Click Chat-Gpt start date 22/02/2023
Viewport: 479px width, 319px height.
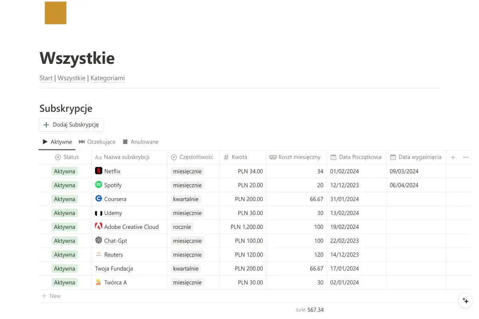(344, 241)
